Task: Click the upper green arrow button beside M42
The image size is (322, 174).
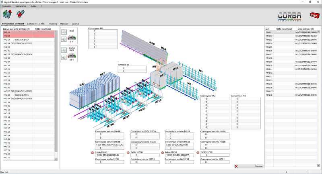Action: 64,33
